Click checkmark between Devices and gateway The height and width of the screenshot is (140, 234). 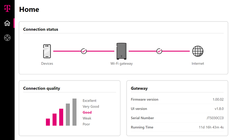pyautogui.click(x=84, y=51)
